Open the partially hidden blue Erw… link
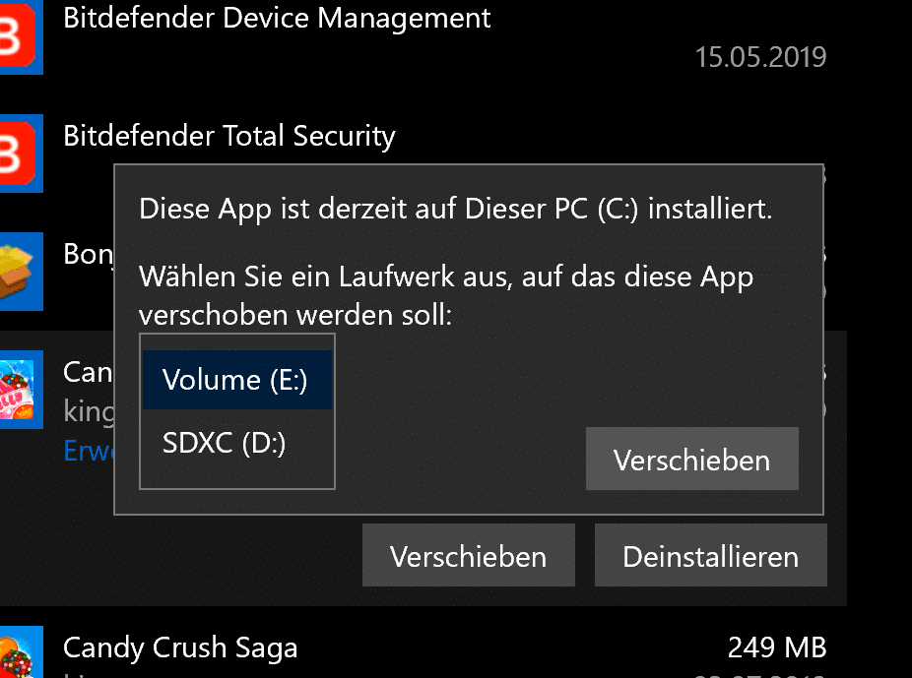 (89, 451)
